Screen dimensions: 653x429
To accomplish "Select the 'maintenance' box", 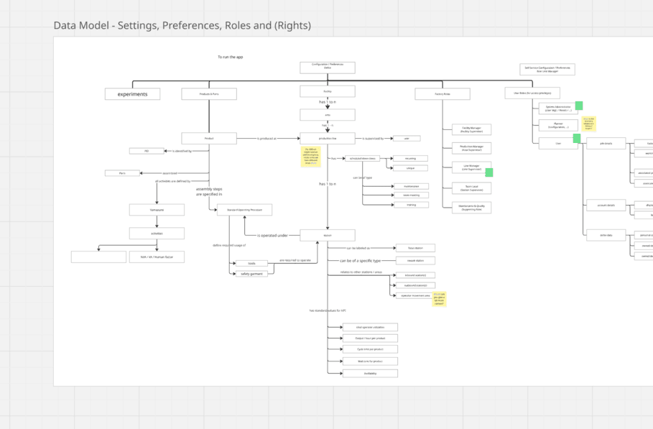I will [411, 186].
